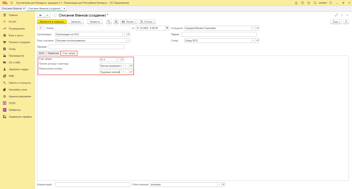352x189 pixels.
Task: Click into the Комментарий input field
Action: coord(92,185)
